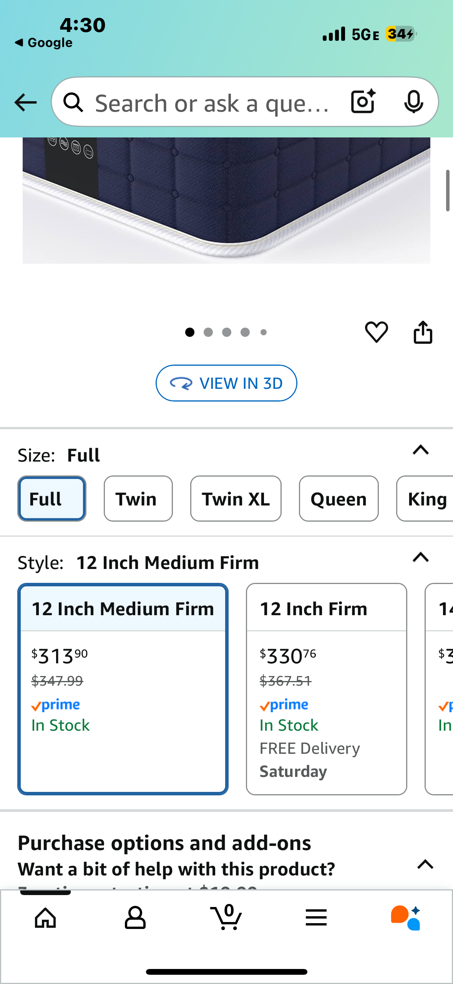
Task: Tap the share icon
Action: point(423,332)
